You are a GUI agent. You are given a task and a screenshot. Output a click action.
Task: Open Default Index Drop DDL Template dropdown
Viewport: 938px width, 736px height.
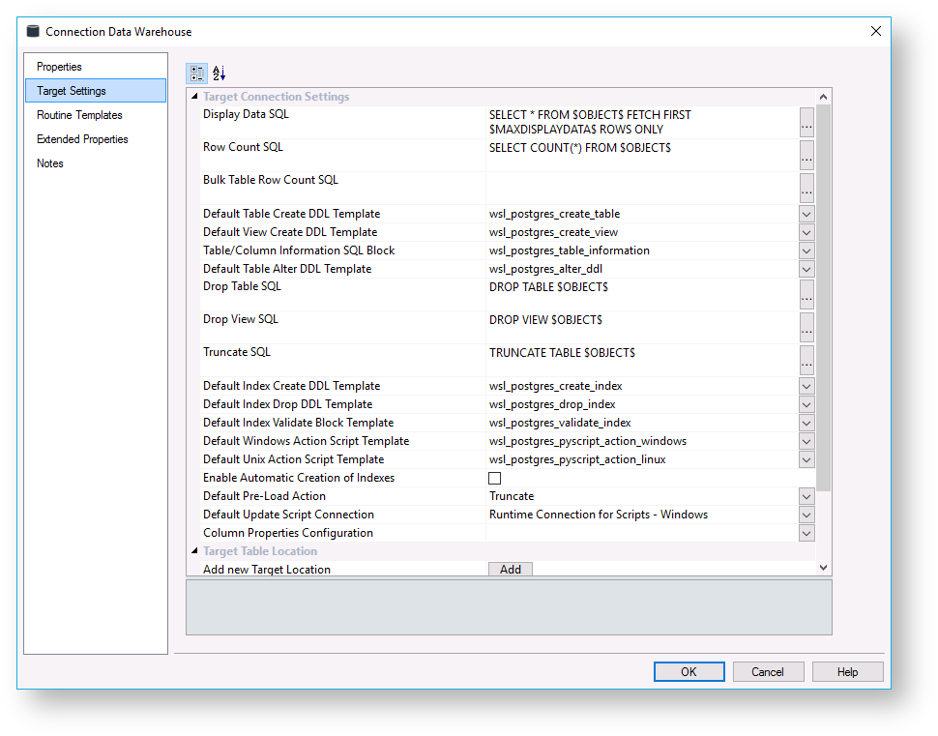[806, 404]
